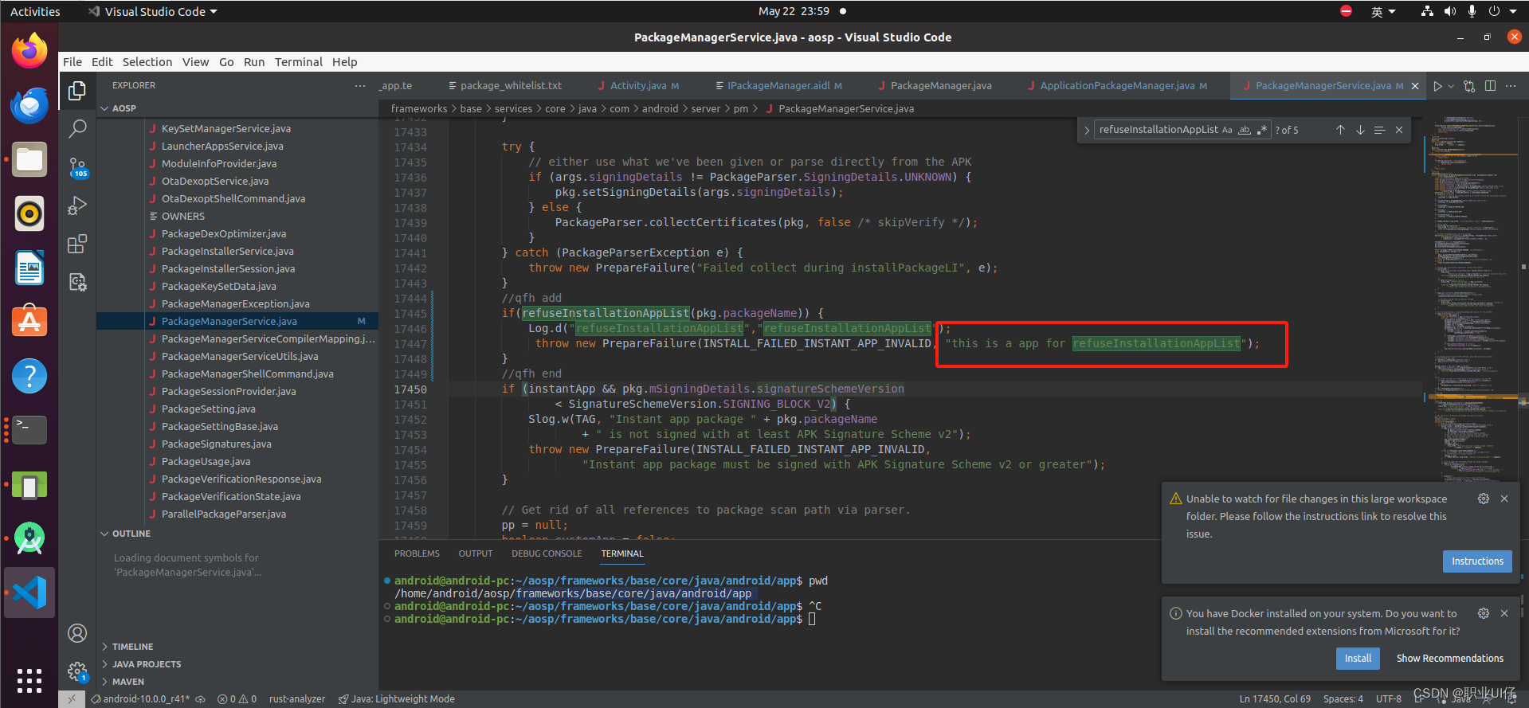Switch to the Problems panel tab
Screen dimensions: 1529x708
[x=417, y=553]
